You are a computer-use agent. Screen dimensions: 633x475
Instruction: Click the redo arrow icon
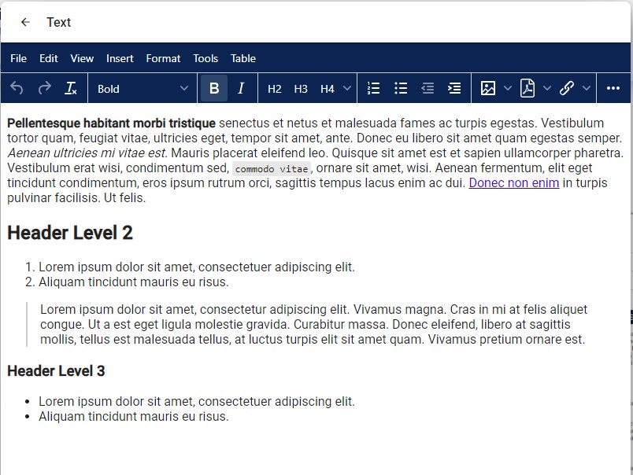point(44,88)
